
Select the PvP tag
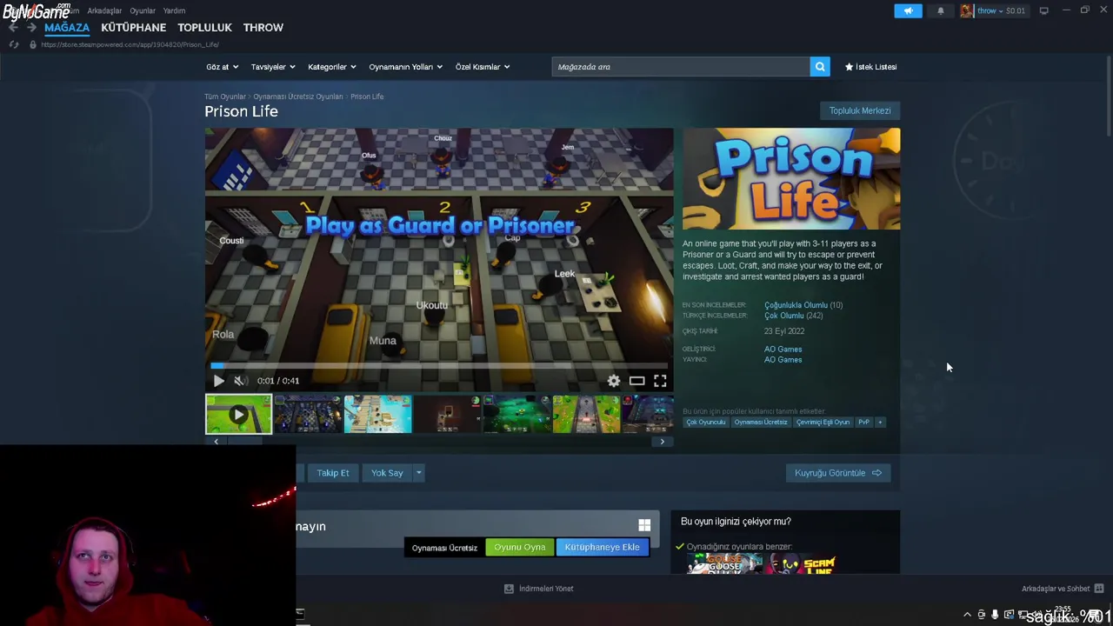coord(863,423)
